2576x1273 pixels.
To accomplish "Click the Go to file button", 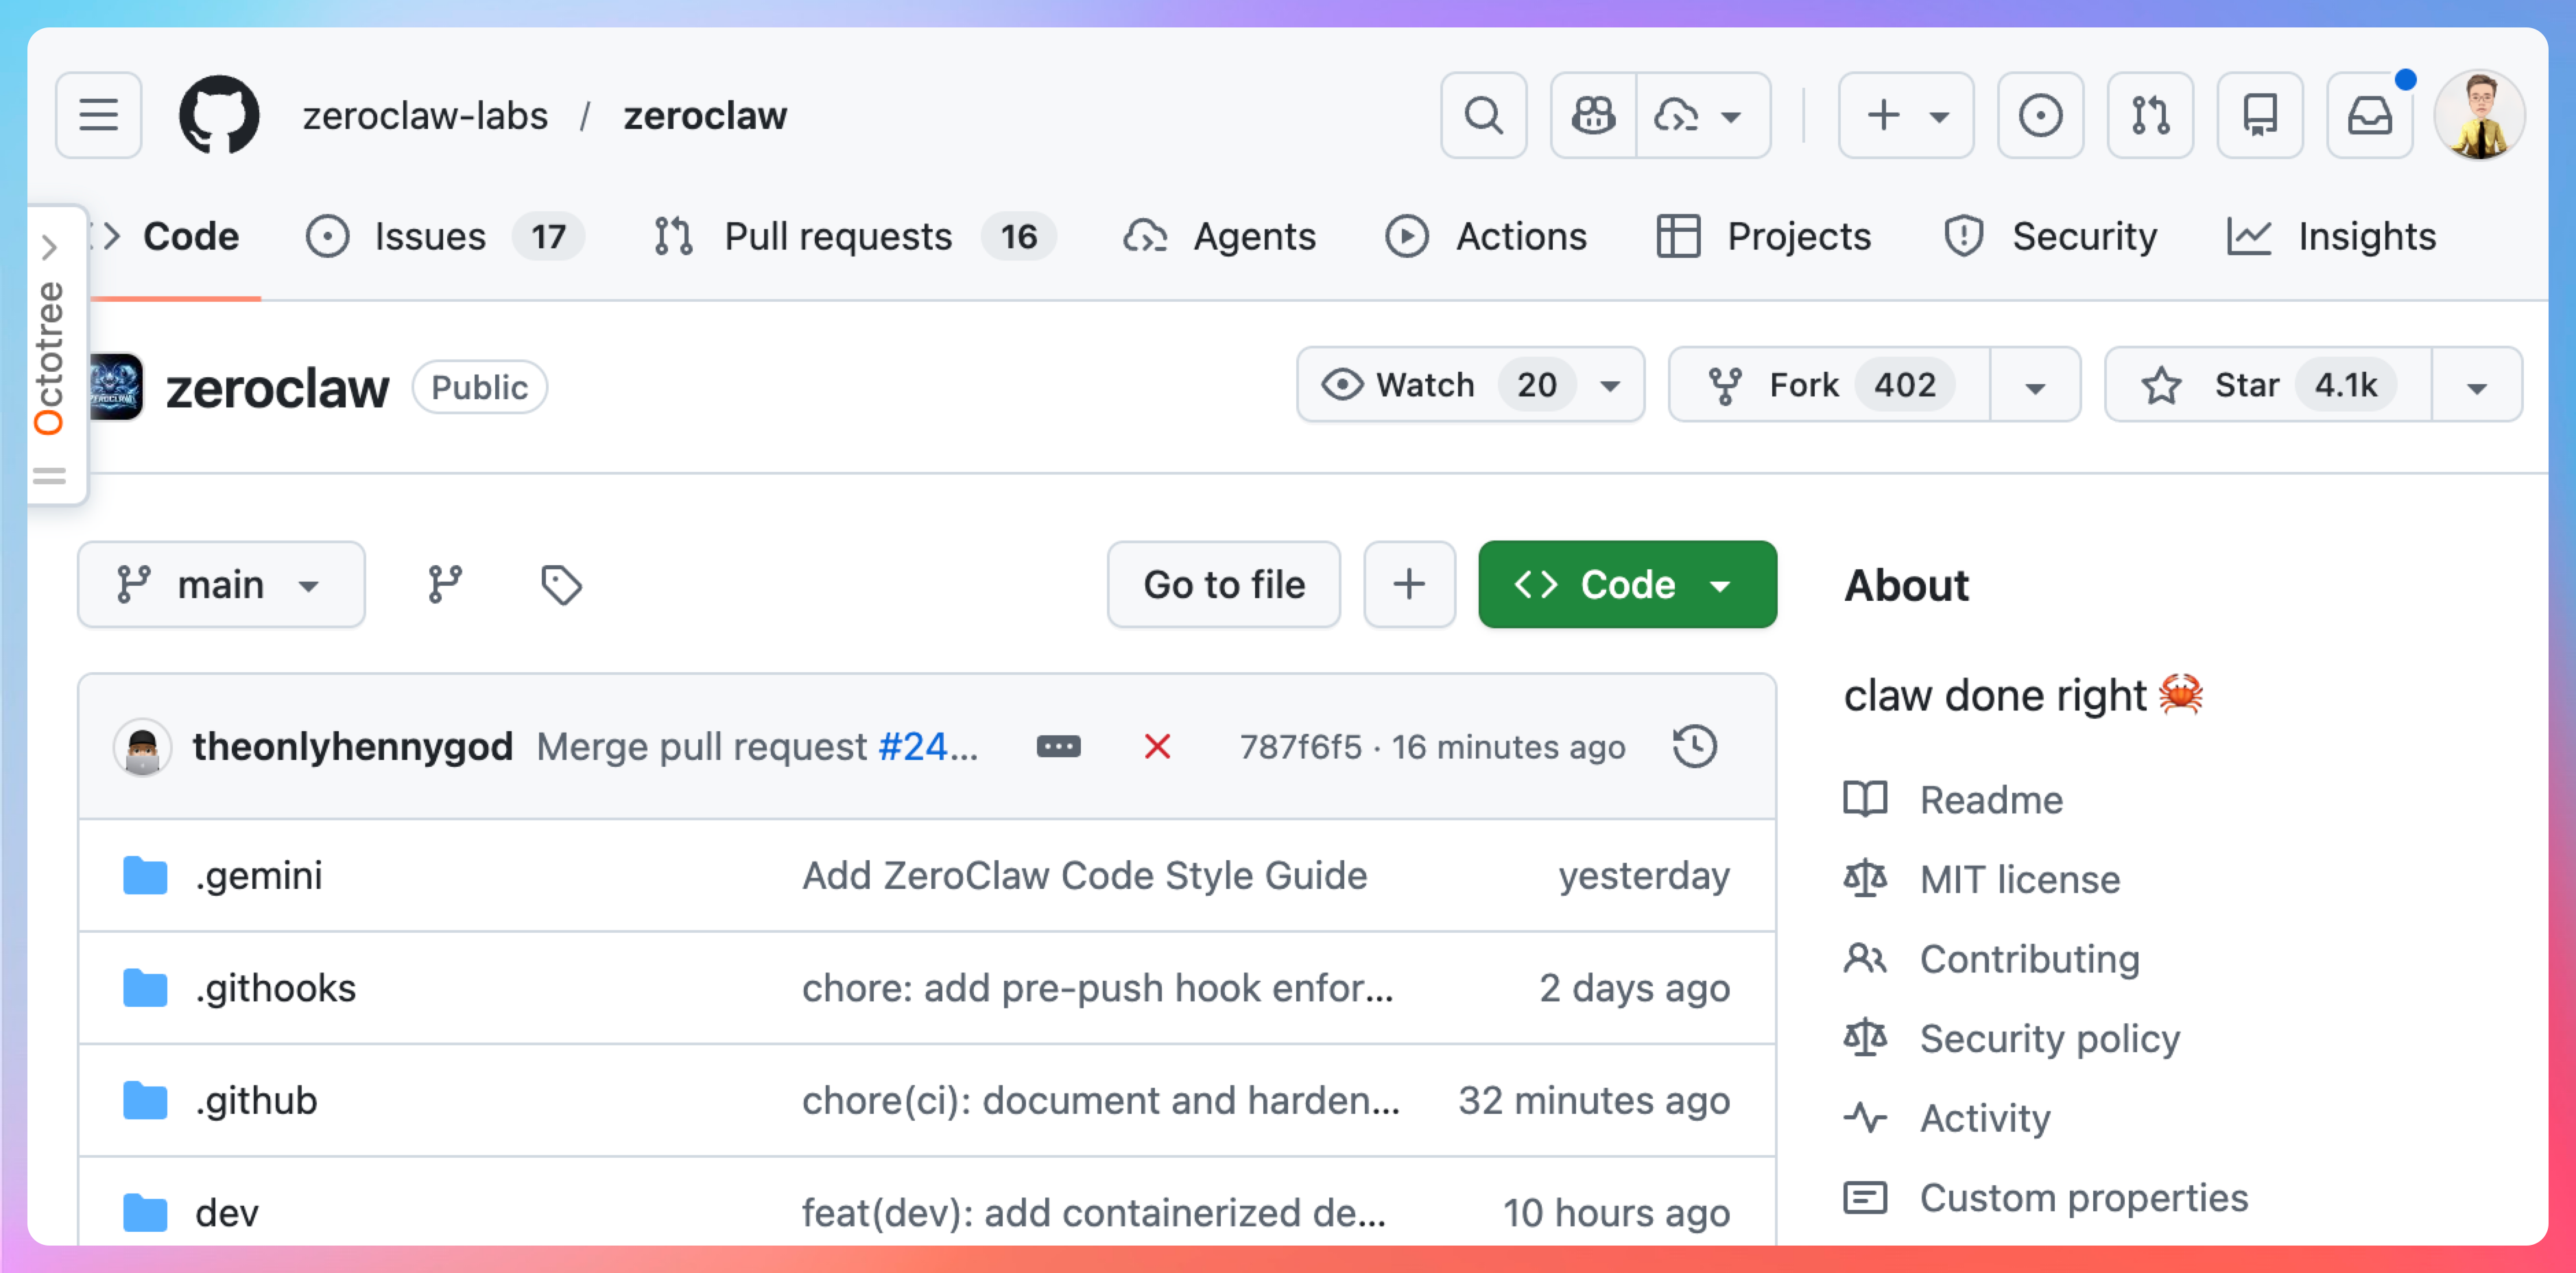I will 1223,585.
